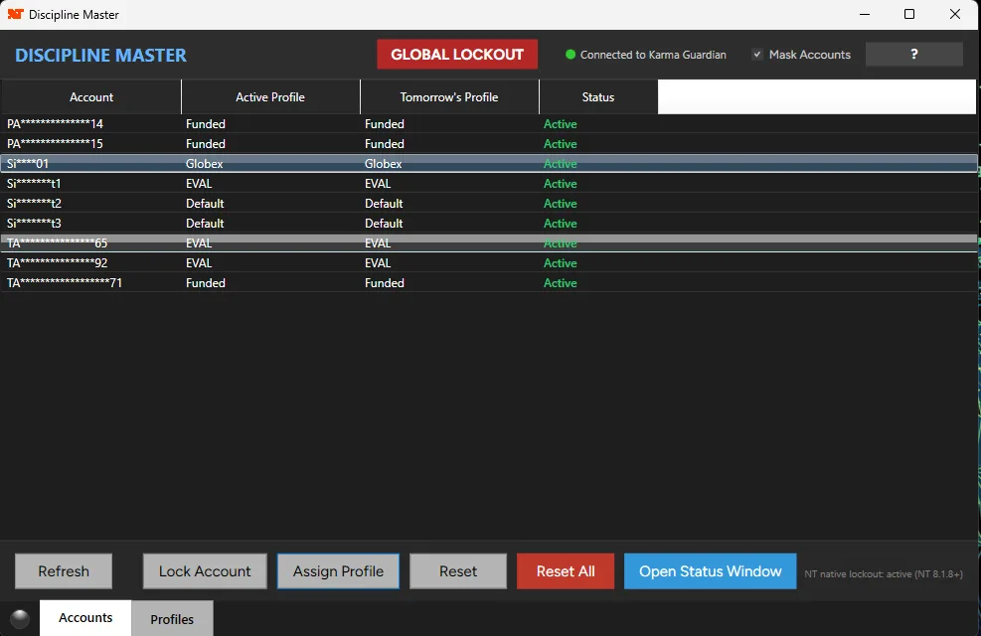Viewport: 981px width, 636px height.
Task: Click Funded tomorrow's profile for TA******************71
Action: [x=384, y=283]
